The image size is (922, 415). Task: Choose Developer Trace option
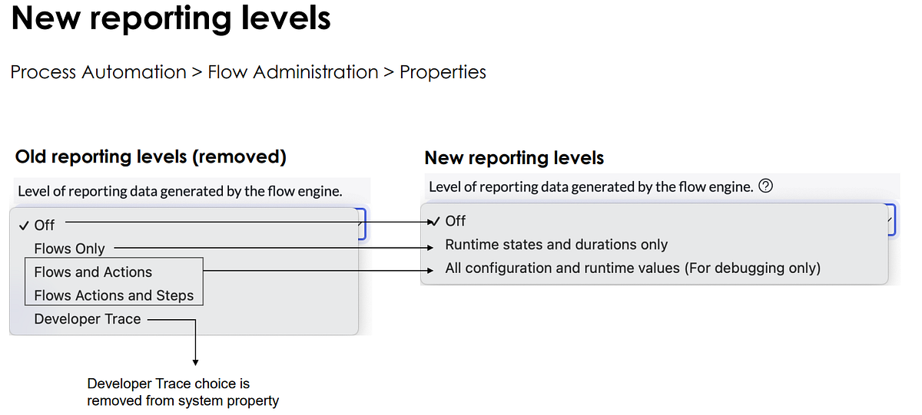[88, 319]
